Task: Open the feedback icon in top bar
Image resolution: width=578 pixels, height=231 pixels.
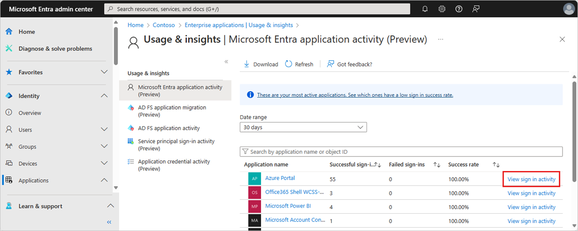Action: click(475, 9)
